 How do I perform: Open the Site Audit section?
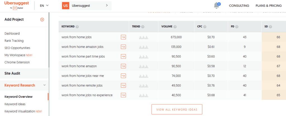[12, 73]
